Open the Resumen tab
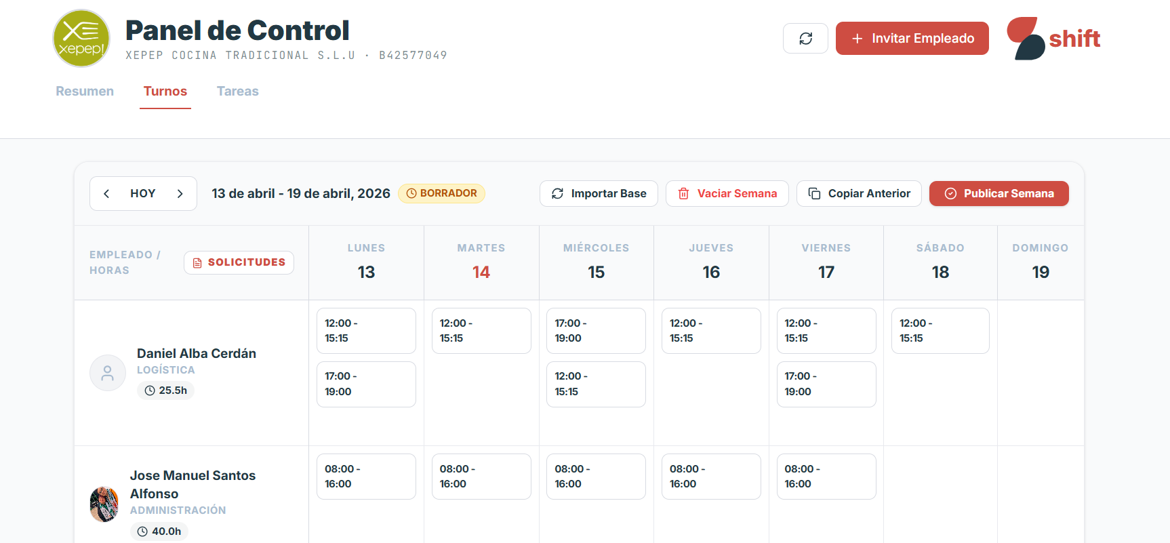1170x543 pixels. (x=85, y=92)
